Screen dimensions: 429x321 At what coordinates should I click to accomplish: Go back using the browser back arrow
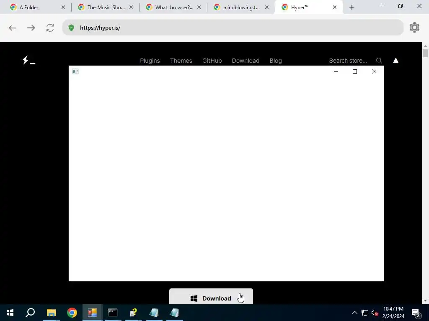click(12, 28)
